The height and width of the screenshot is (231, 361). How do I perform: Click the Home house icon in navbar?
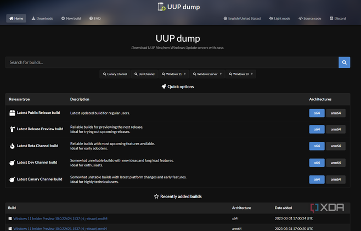[x=11, y=19]
